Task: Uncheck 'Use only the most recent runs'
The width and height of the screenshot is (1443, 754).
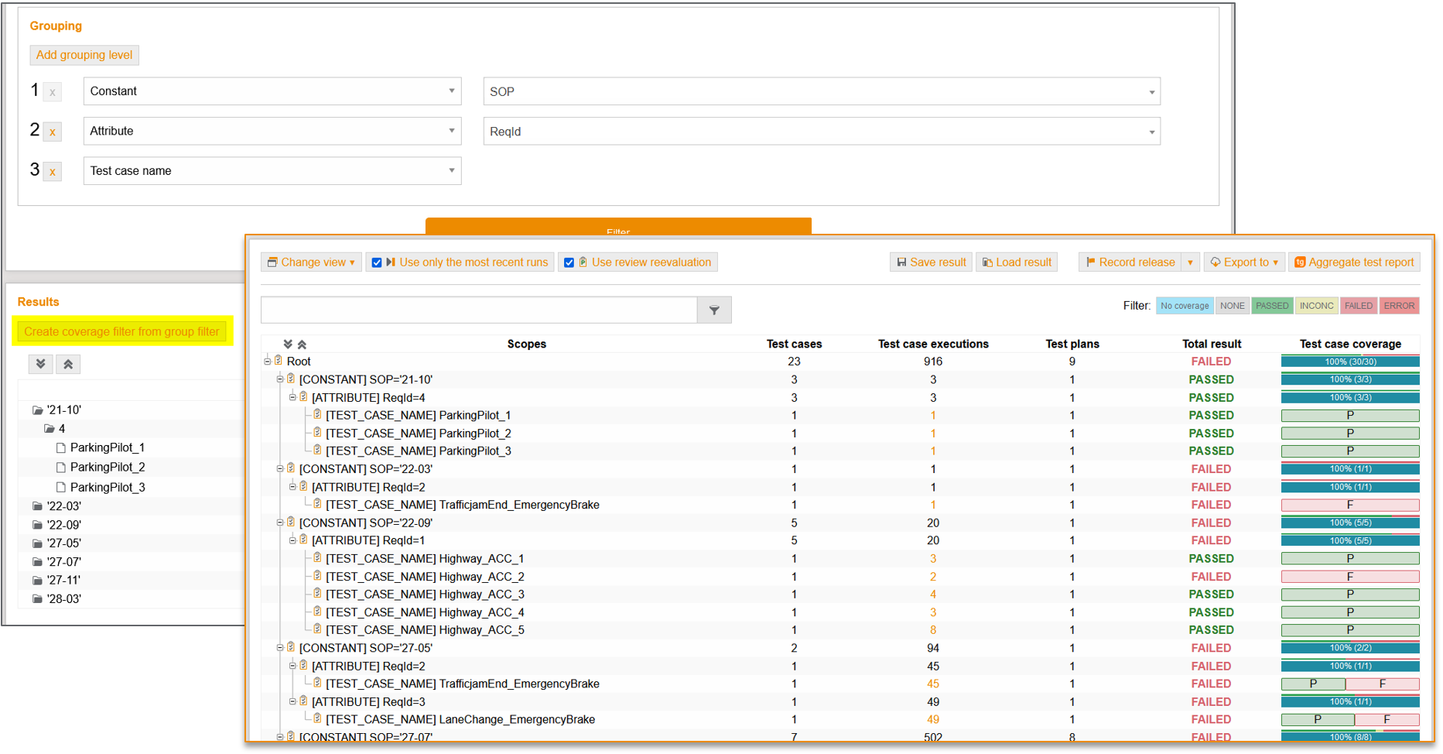Action: 377,262
